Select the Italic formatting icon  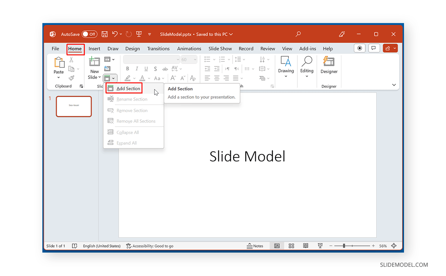tap(136, 69)
